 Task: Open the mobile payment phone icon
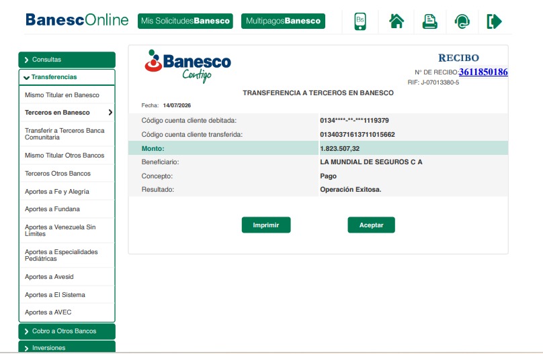pos(360,21)
